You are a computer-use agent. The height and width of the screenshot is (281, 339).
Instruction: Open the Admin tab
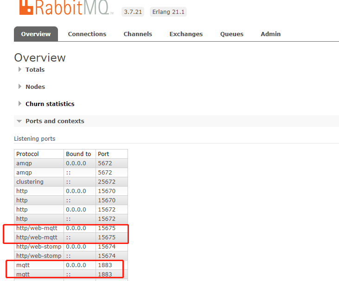[270, 34]
